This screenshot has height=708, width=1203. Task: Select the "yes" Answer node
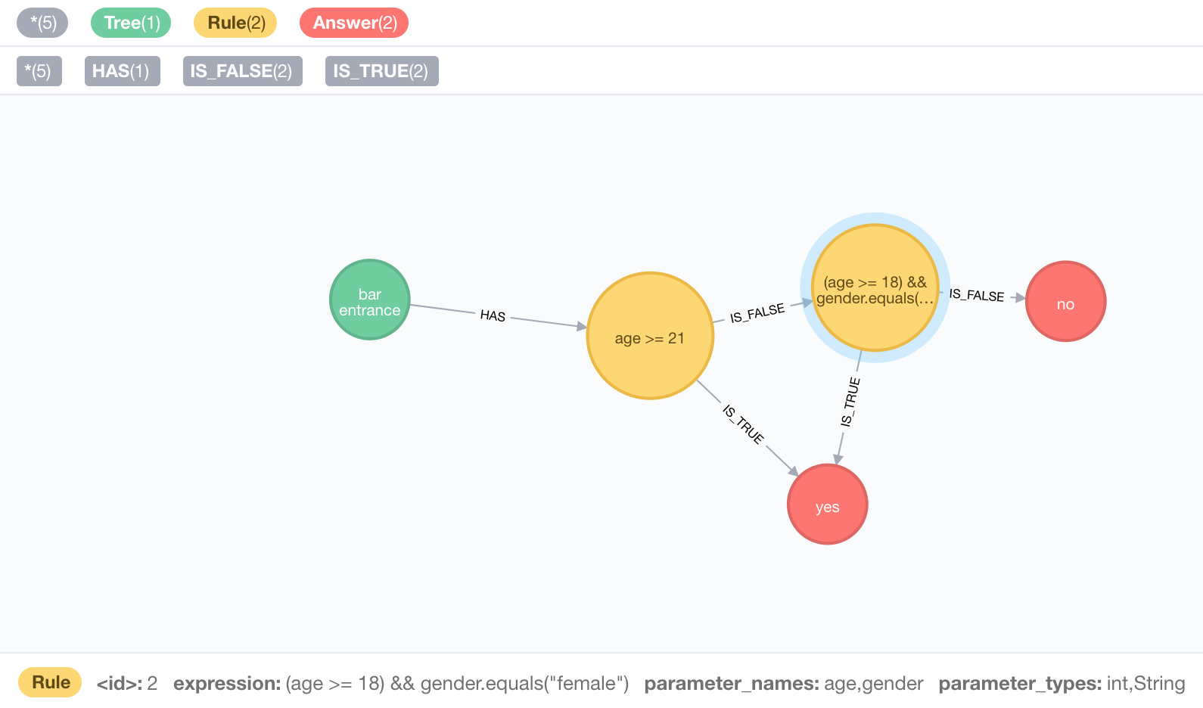(828, 504)
